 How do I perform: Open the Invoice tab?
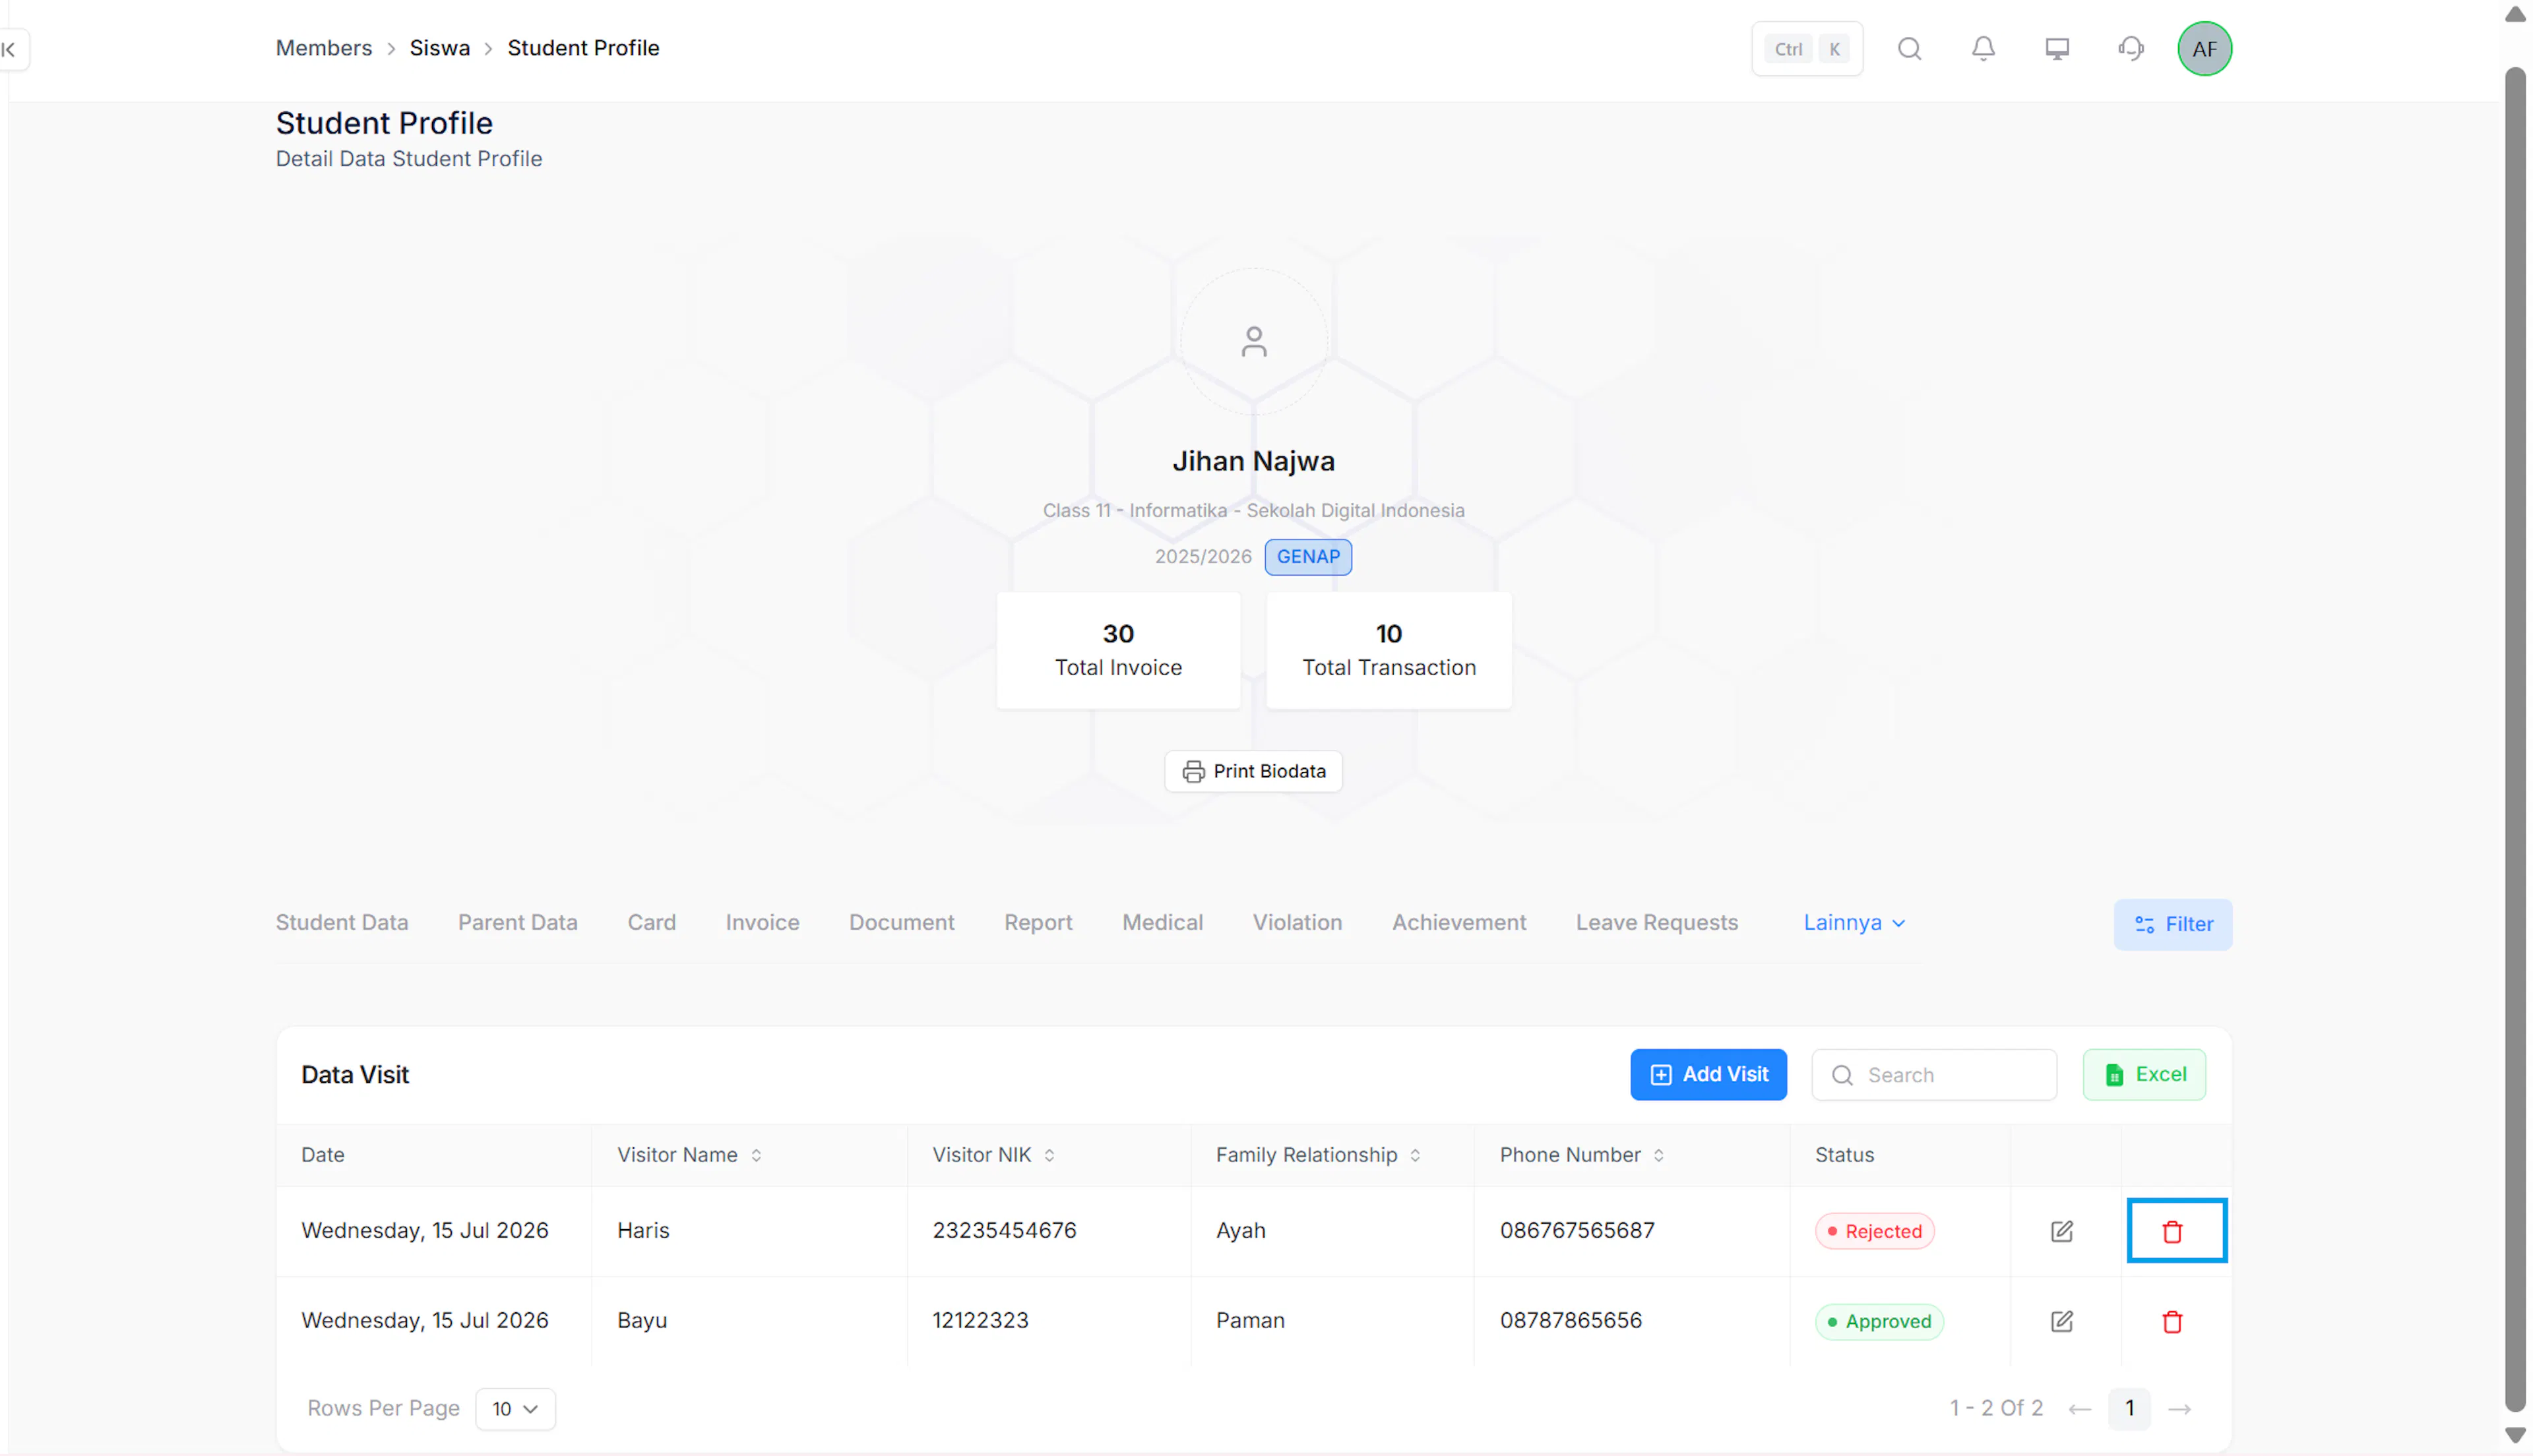pos(762,922)
